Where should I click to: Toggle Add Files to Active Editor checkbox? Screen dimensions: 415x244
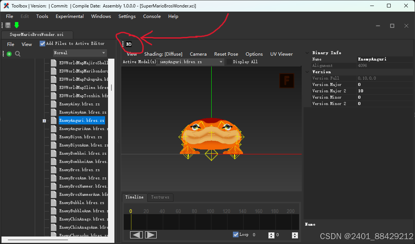(42, 43)
